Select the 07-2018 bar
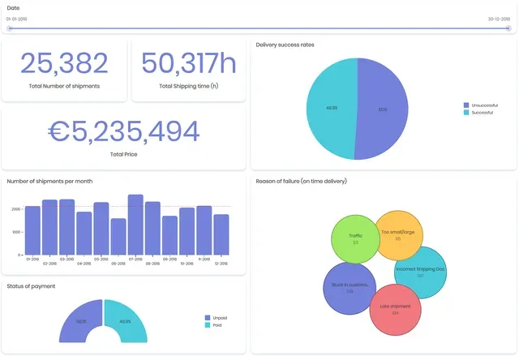 click(135, 225)
